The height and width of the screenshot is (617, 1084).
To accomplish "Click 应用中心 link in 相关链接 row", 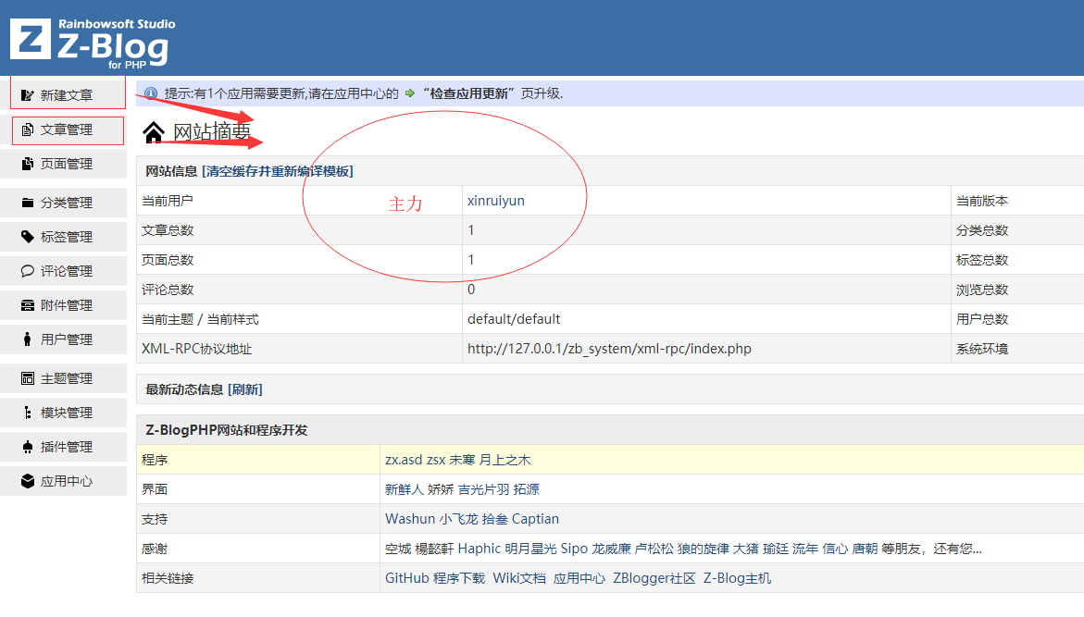I will [579, 578].
